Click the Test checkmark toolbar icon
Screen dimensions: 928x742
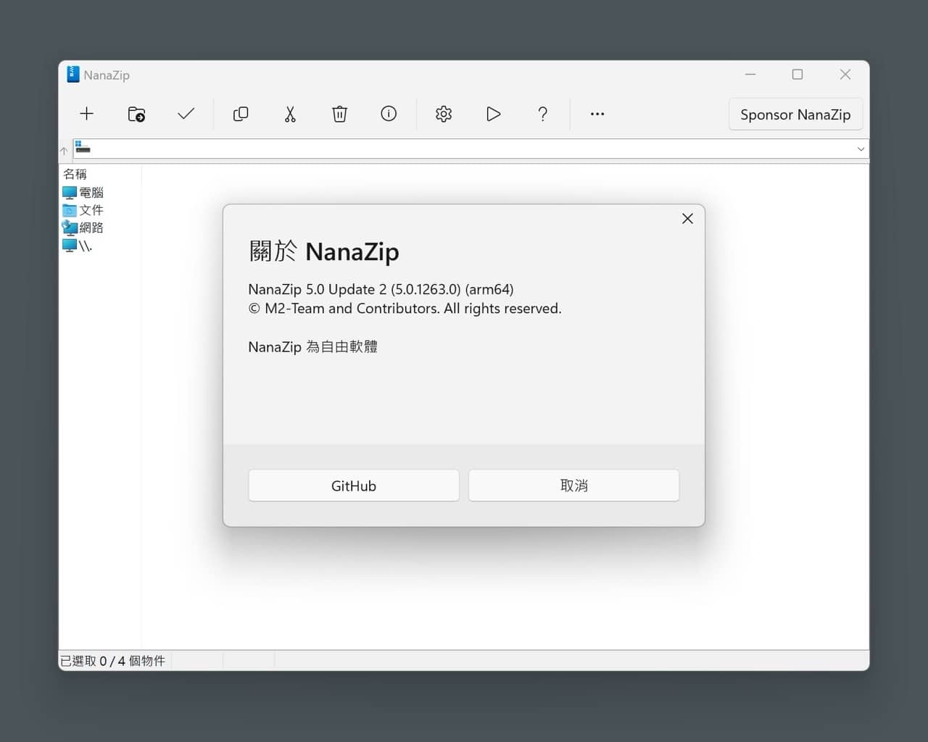186,114
